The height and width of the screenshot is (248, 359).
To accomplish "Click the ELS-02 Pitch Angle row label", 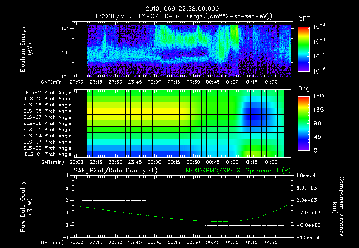I will [48, 148].
